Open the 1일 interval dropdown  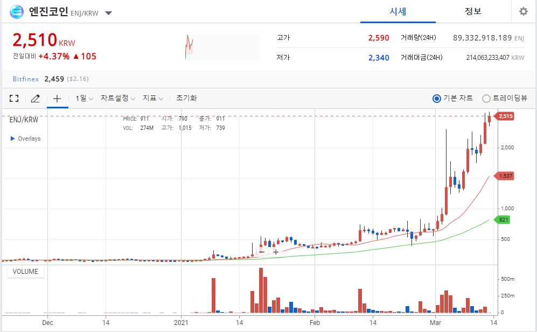point(84,99)
